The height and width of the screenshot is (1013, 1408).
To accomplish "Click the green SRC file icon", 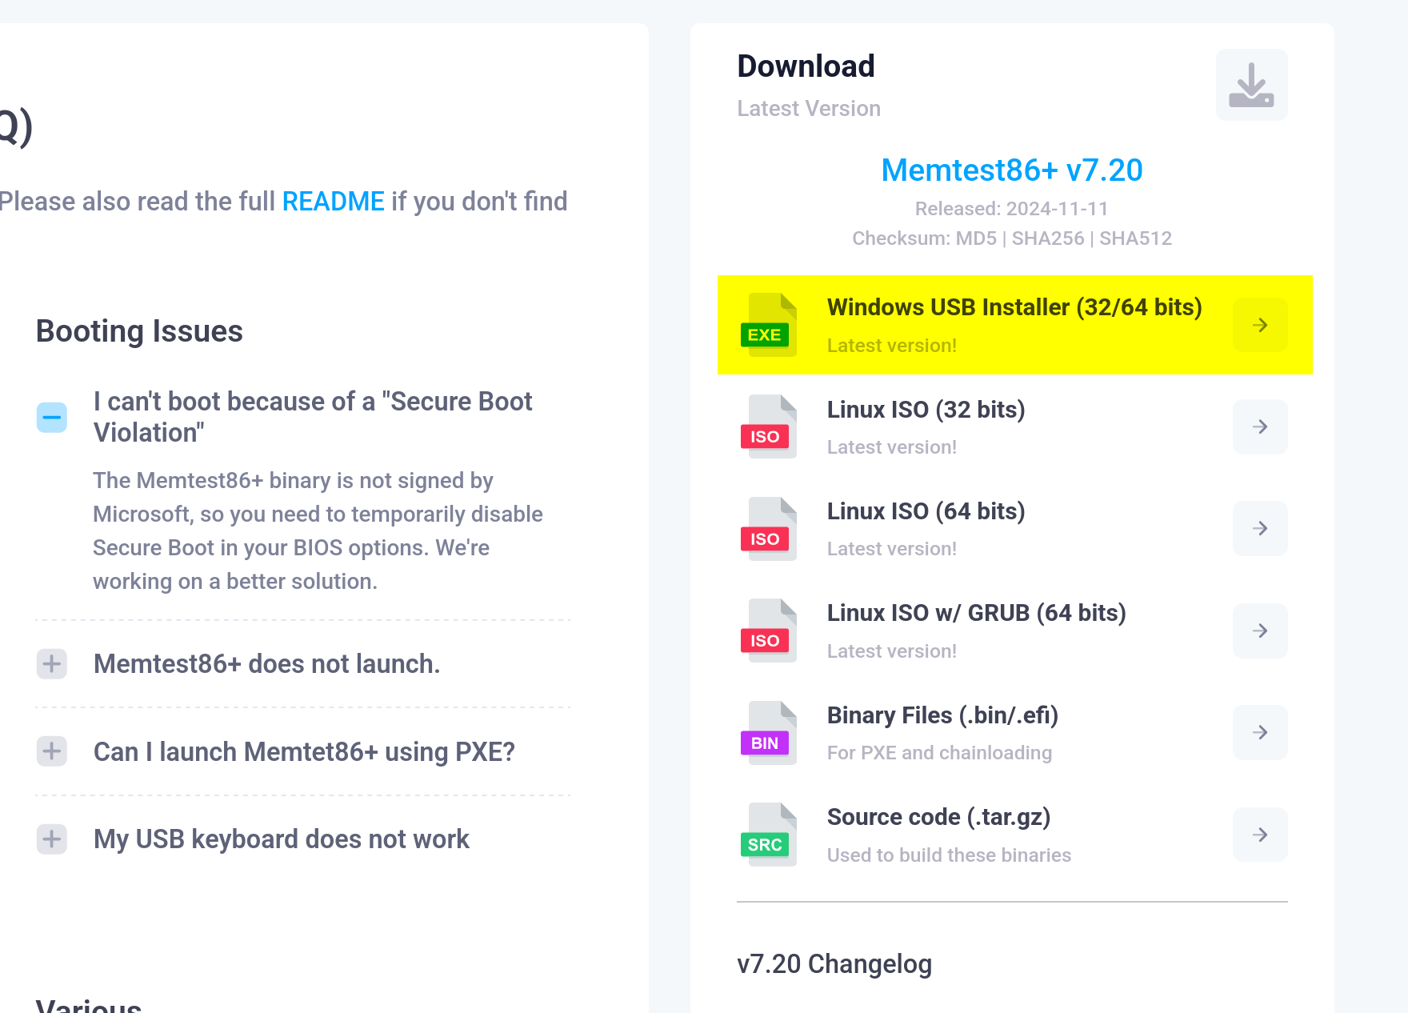I will [x=768, y=835].
